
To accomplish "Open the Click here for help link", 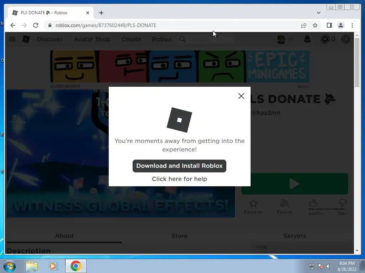I will tap(179, 179).
